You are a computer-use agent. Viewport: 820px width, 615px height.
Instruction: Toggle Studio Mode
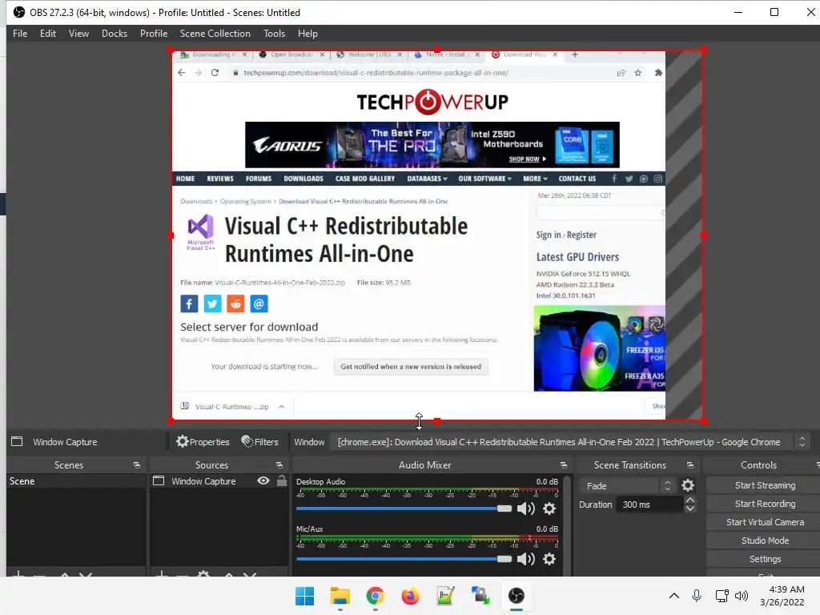coord(765,541)
